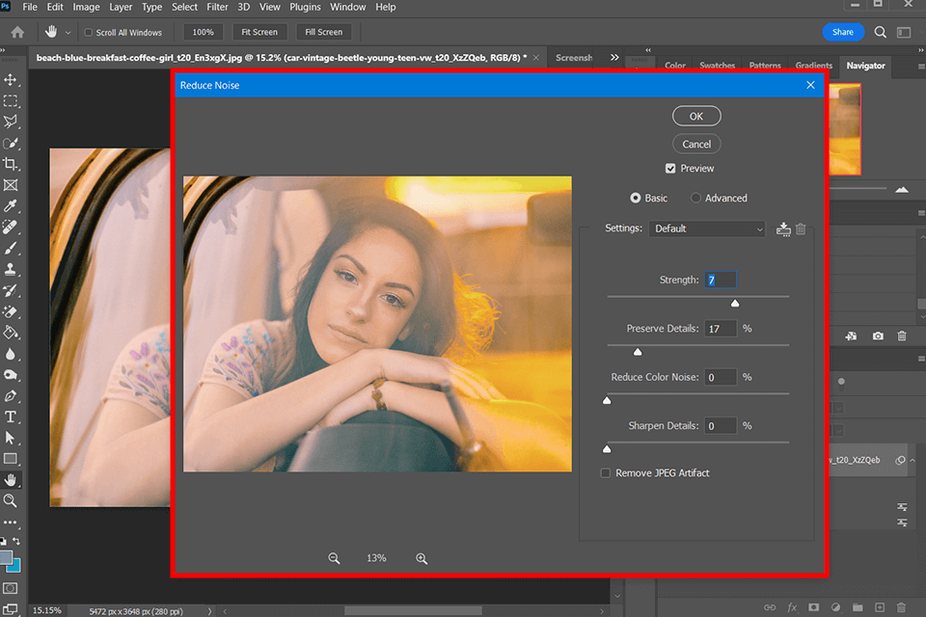The image size is (926, 617).
Task: Select the Path Selection tool
Action: 10,438
